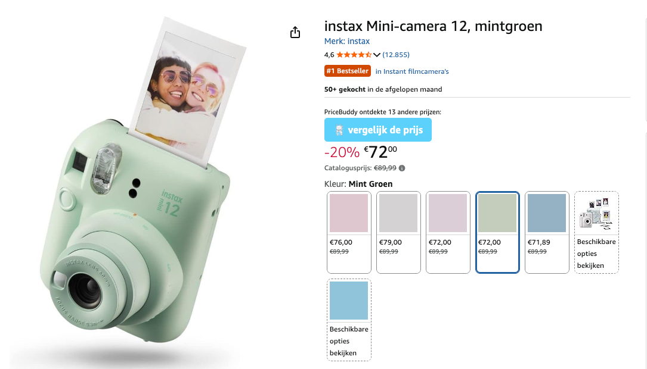Open Beschikbare opties bekijken for bundles
This screenshot has height=369, width=647.
click(x=596, y=253)
